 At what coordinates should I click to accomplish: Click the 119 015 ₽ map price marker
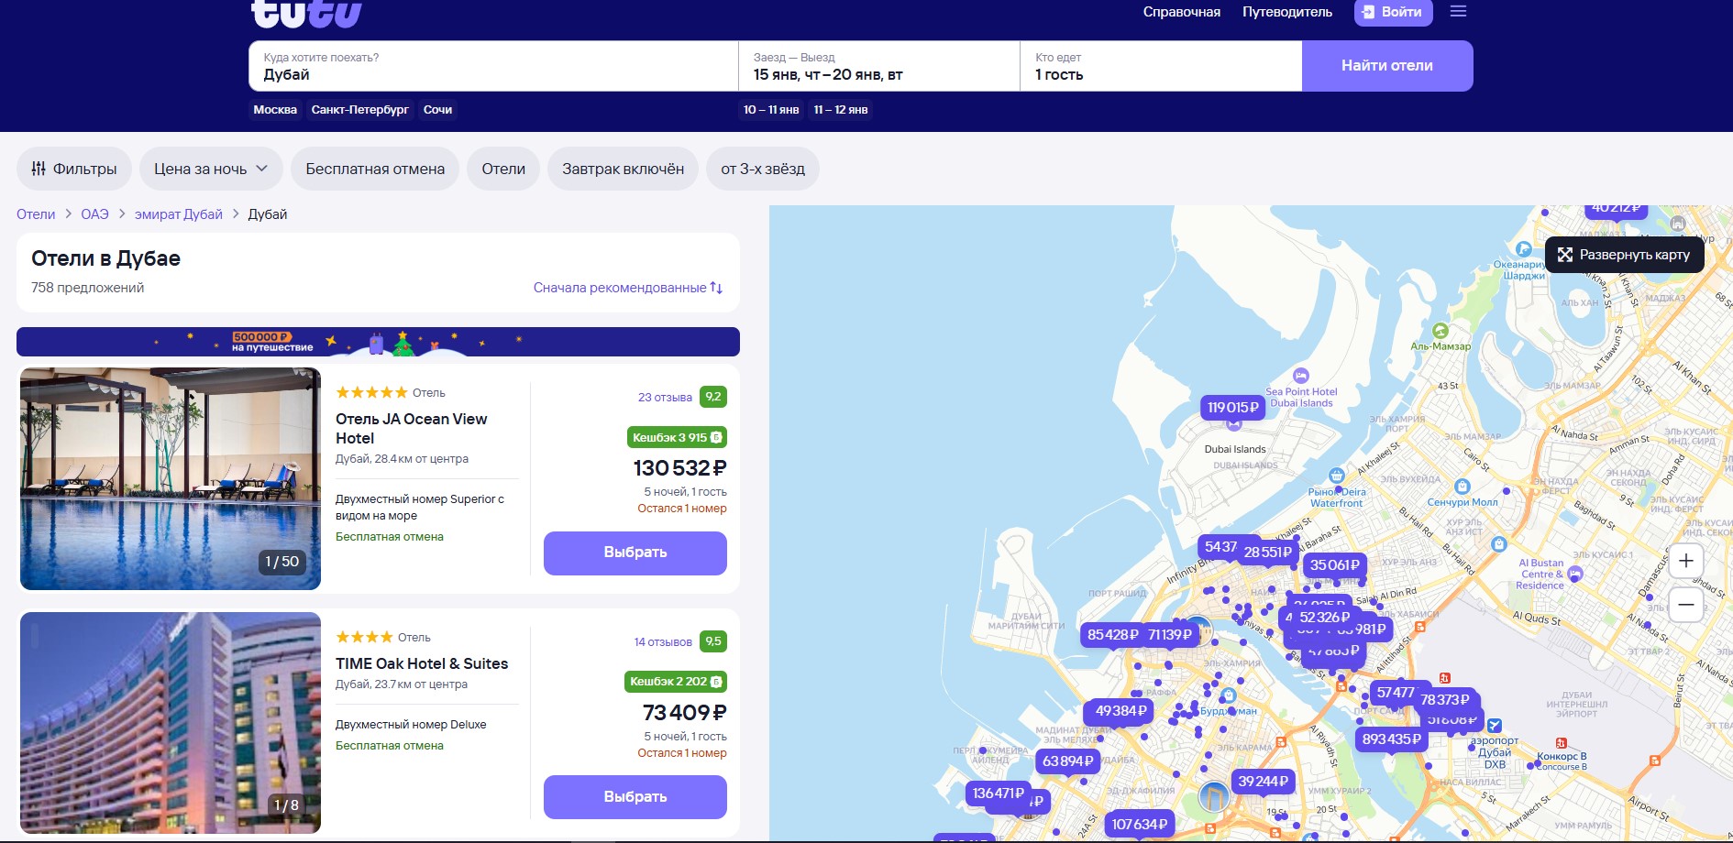pos(1232,408)
